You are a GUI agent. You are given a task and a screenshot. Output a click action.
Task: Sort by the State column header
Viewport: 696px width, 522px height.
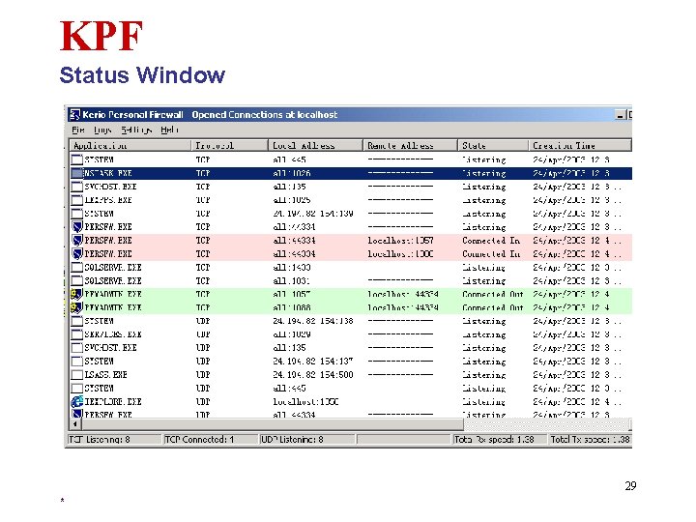pos(493,146)
